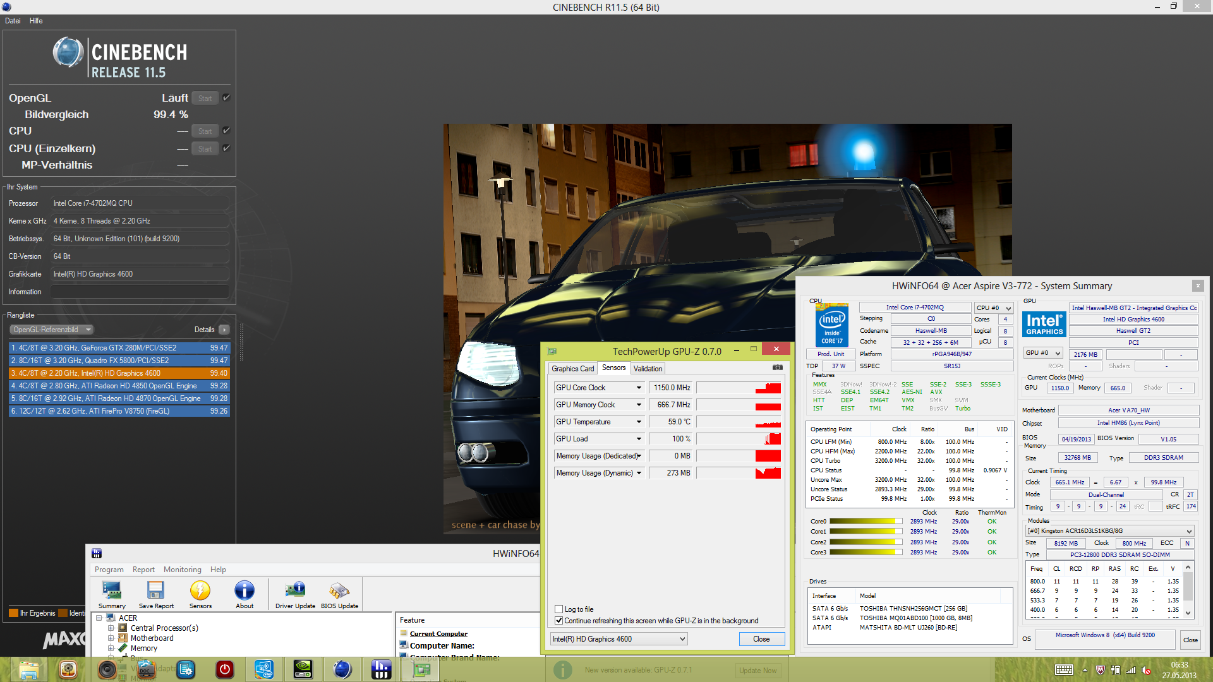Open the Monitoring menu in HWiNFO64
Screen dimensions: 1213x682
click(x=182, y=570)
